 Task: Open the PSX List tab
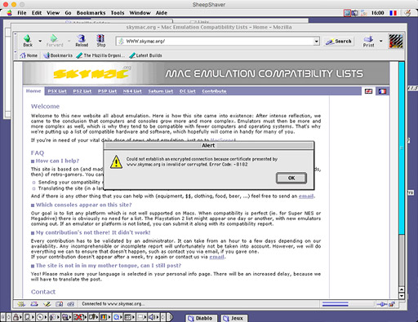(x=57, y=91)
